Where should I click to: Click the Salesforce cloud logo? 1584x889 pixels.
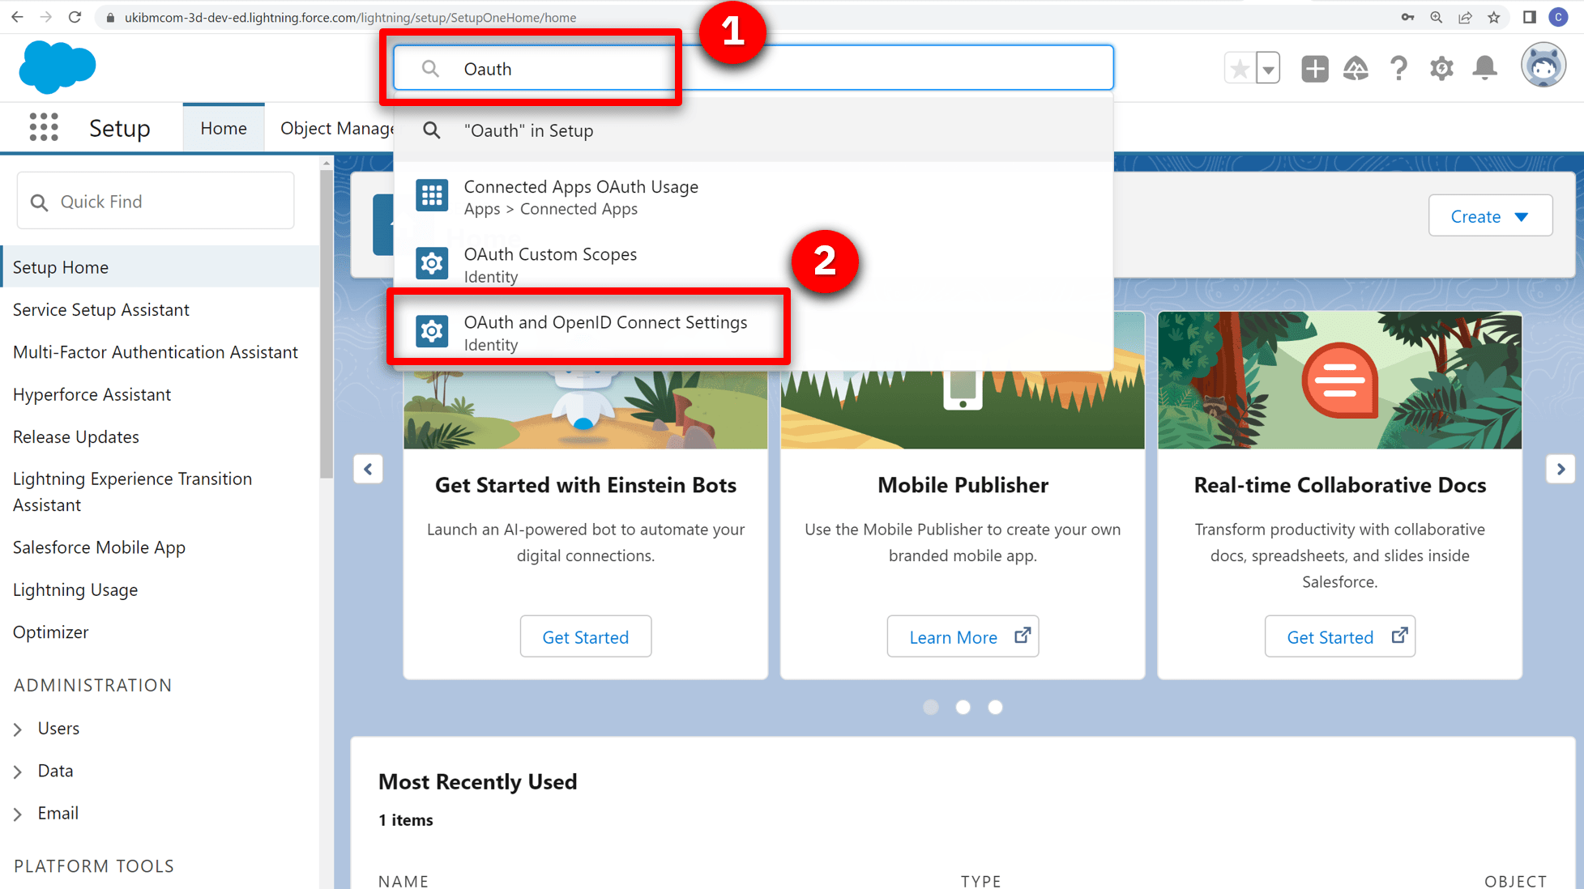[x=57, y=66]
